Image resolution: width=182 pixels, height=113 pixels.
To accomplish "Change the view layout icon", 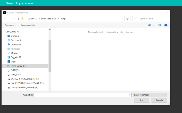I will click(150, 25).
